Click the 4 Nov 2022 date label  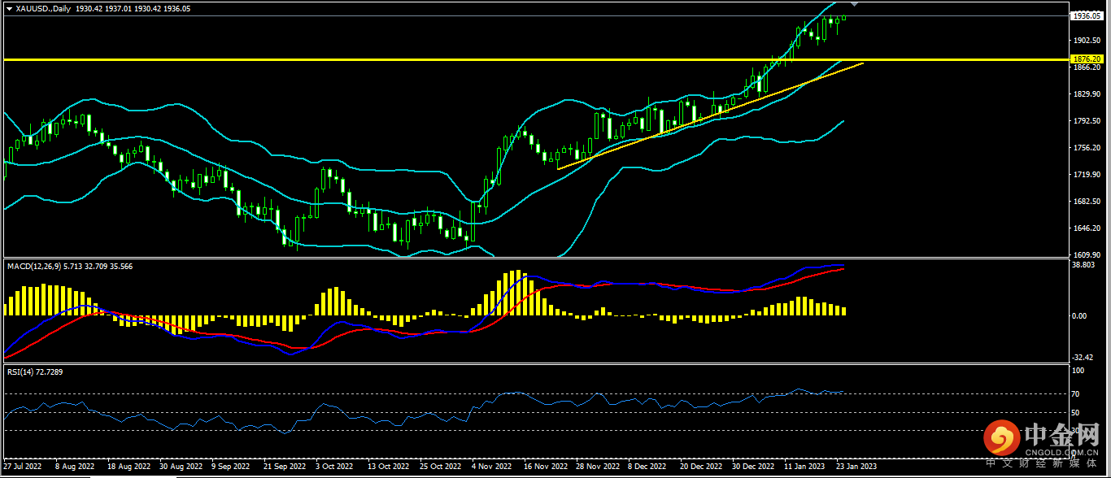pyautogui.click(x=492, y=467)
